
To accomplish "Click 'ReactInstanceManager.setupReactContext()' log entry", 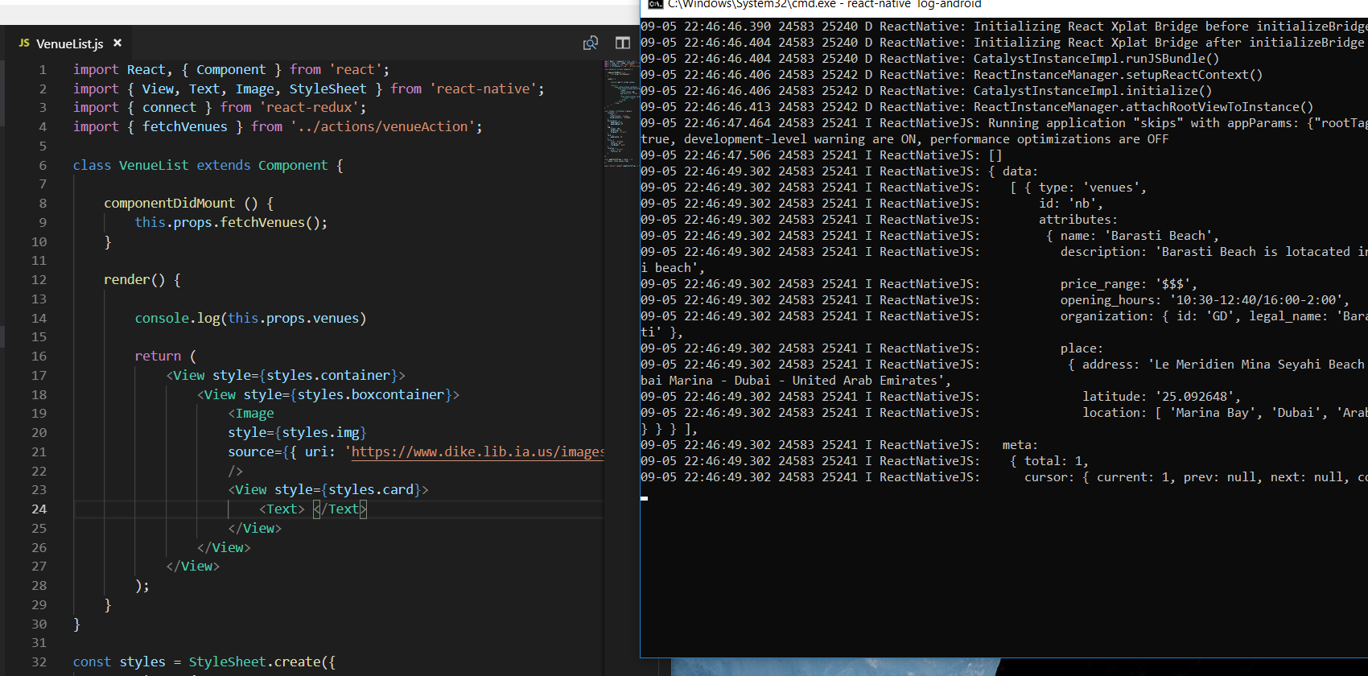I will click(x=1118, y=75).
